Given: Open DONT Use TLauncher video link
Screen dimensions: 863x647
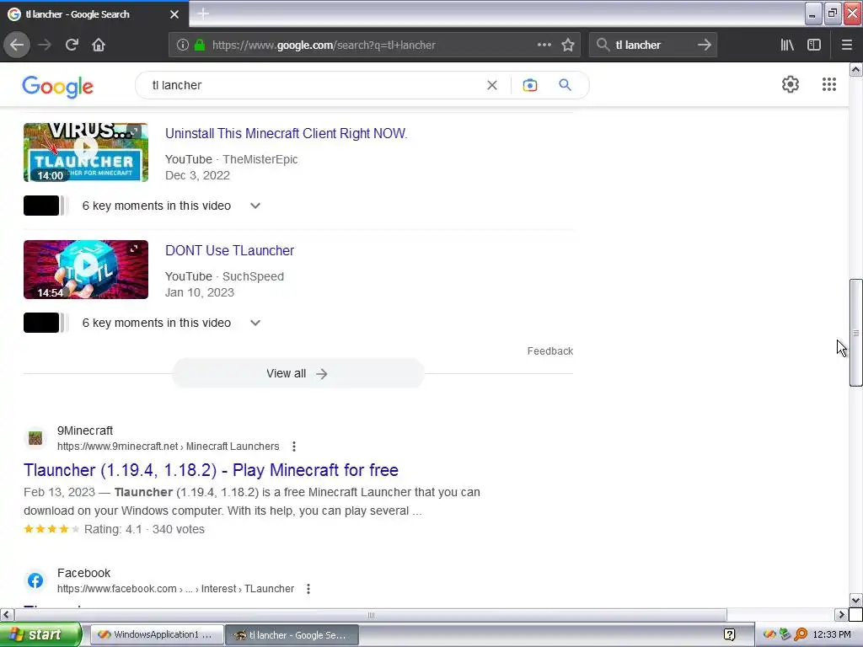Looking at the screenshot, I should [229, 250].
